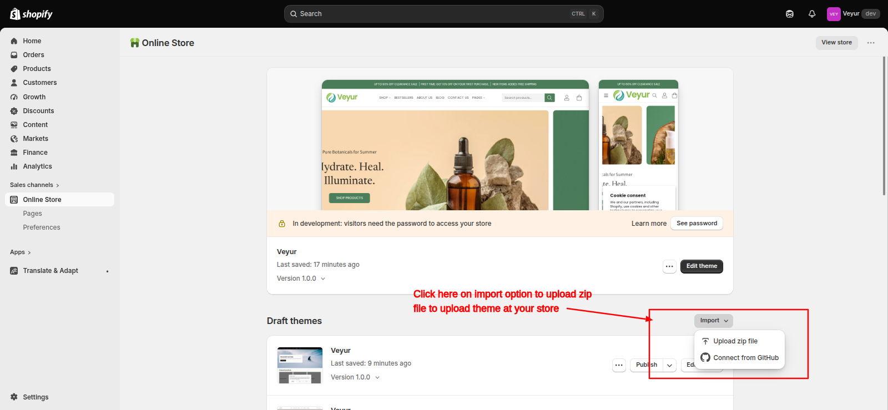Click the search magnifier icon
The height and width of the screenshot is (410, 888).
(294, 14)
